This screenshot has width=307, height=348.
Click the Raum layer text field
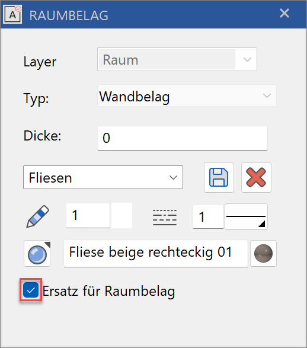coord(167,59)
